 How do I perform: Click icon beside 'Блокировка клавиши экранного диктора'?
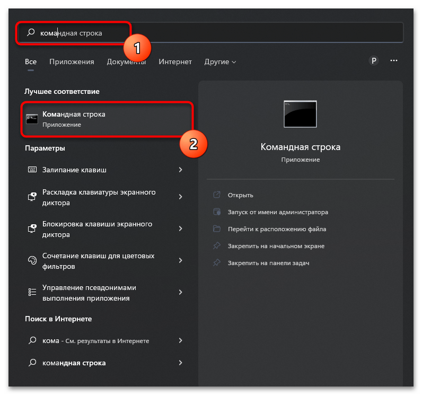point(32,229)
